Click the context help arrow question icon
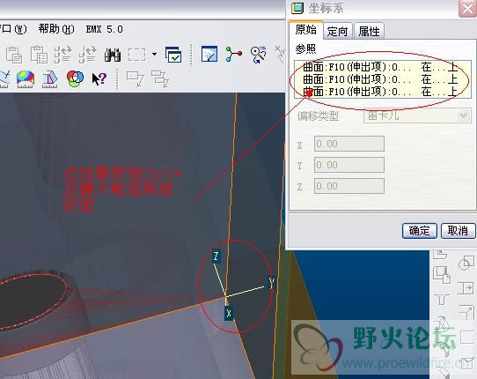Image resolution: width=477 pixels, height=379 pixels. [99, 79]
